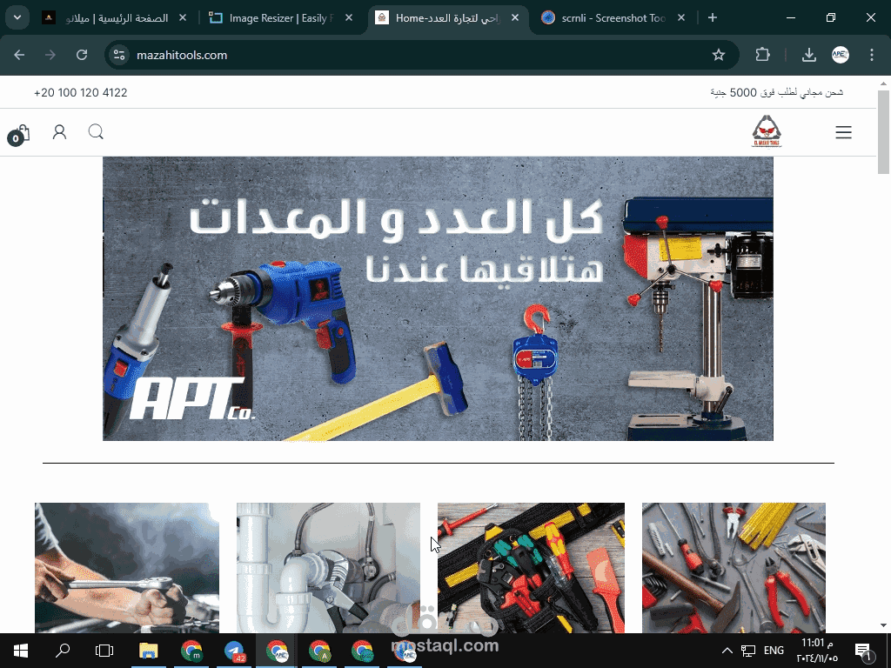Screen dimensions: 891x668
Task: Select the Home mazahitools tab
Action: pos(448,18)
